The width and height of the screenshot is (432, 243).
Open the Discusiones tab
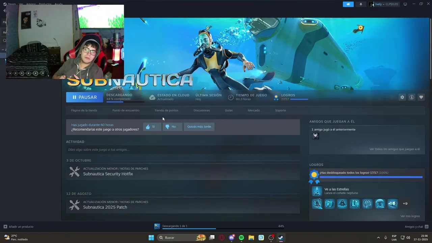tap(202, 110)
